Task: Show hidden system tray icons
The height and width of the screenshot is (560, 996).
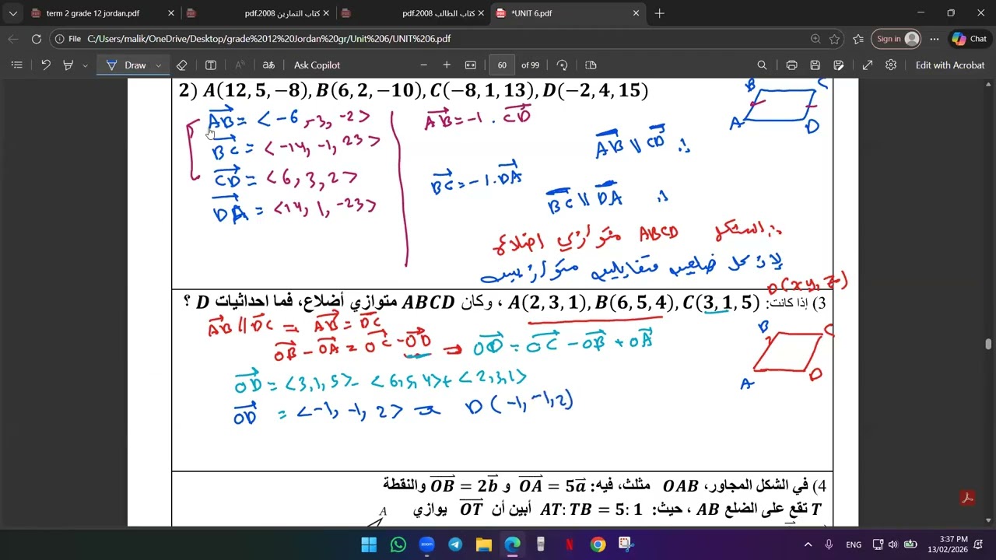Action: pyautogui.click(x=808, y=544)
